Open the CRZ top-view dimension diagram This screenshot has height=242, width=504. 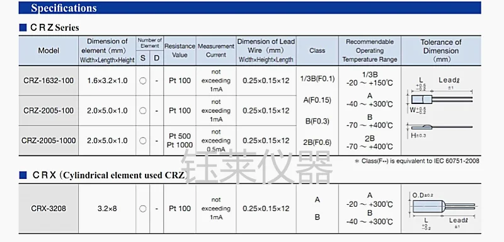(440, 96)
